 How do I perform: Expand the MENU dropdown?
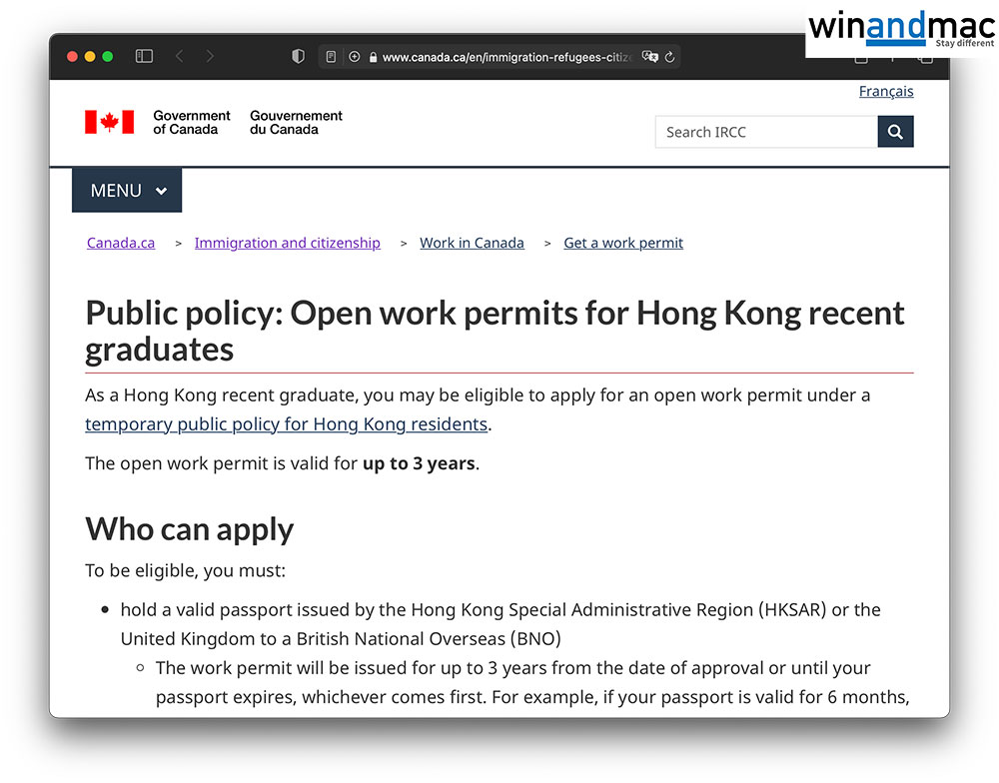tap(127, 191)
